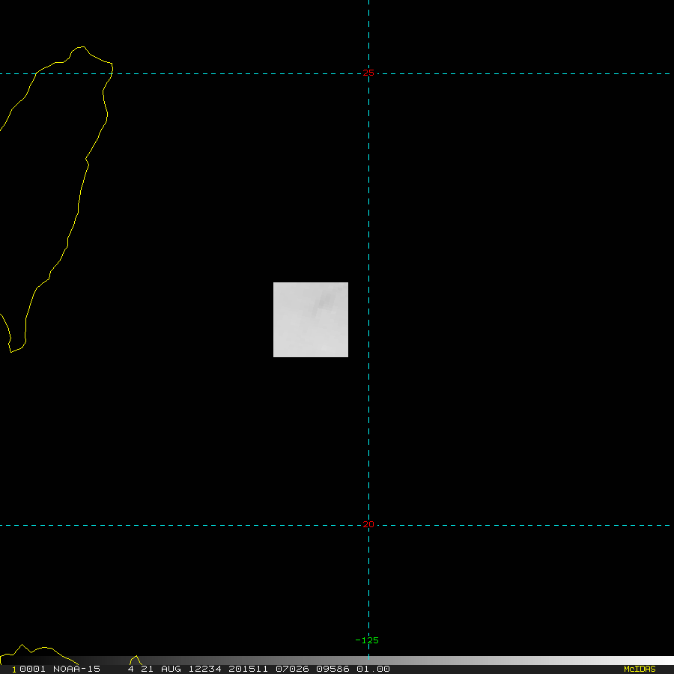Click the red 20 latitude label

[x=367, y=524]
